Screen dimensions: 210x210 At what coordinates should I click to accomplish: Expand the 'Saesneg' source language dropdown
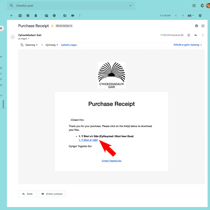pos(31,45)
